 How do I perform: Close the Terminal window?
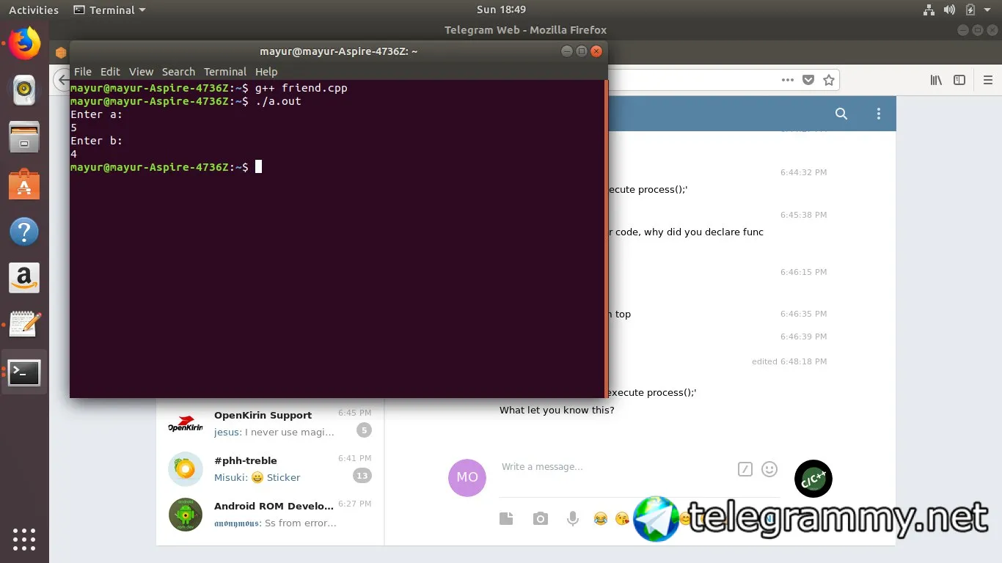click(x=596, y=51)
